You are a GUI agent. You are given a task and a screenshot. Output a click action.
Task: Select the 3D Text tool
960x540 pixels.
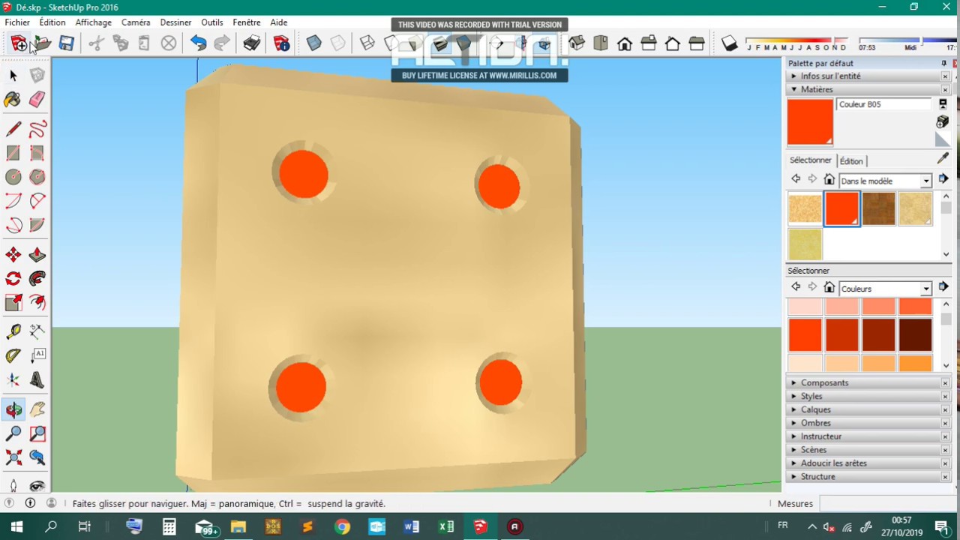point(37,380)
